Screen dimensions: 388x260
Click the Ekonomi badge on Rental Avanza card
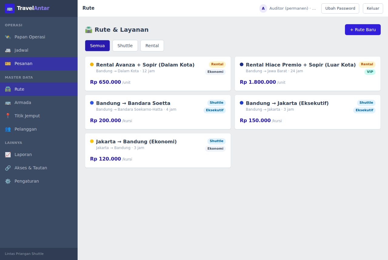point(216,72)
